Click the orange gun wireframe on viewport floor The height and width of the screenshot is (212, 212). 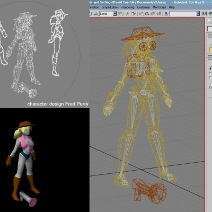[x=149, y=191]
